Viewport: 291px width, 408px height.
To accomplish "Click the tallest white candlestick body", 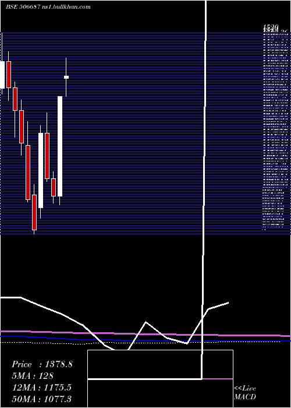I will pos(60,146).
